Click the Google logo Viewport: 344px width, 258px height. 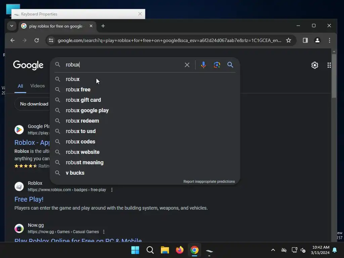click(x=28, y=65)
